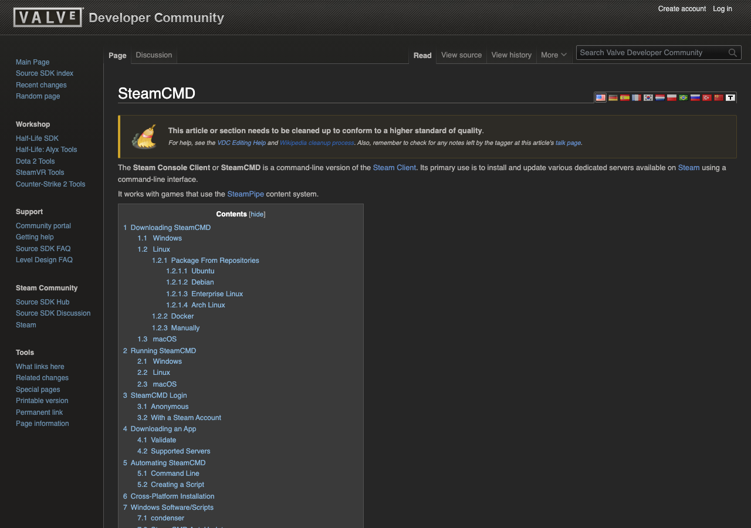Image resolution: width=751 pixels, height=528 pixels.
Task: Pick the South Korean flag icon
Action: (648, 97)
